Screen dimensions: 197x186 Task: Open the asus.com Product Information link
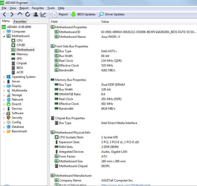(x=126, y=185)
